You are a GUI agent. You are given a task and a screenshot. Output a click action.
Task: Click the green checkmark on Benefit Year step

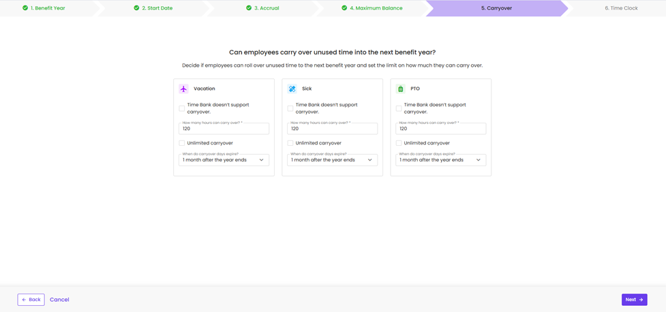25,8
